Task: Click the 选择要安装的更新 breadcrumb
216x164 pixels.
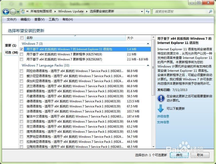Action: pyautogui.click(x=102, y=11)
